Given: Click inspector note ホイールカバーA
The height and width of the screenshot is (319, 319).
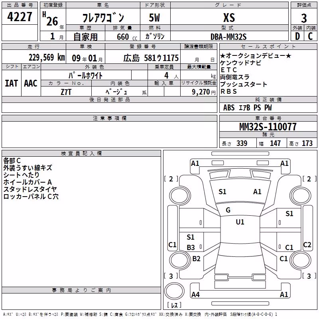Looking at the screenshot, I should (x=28, y=182).
